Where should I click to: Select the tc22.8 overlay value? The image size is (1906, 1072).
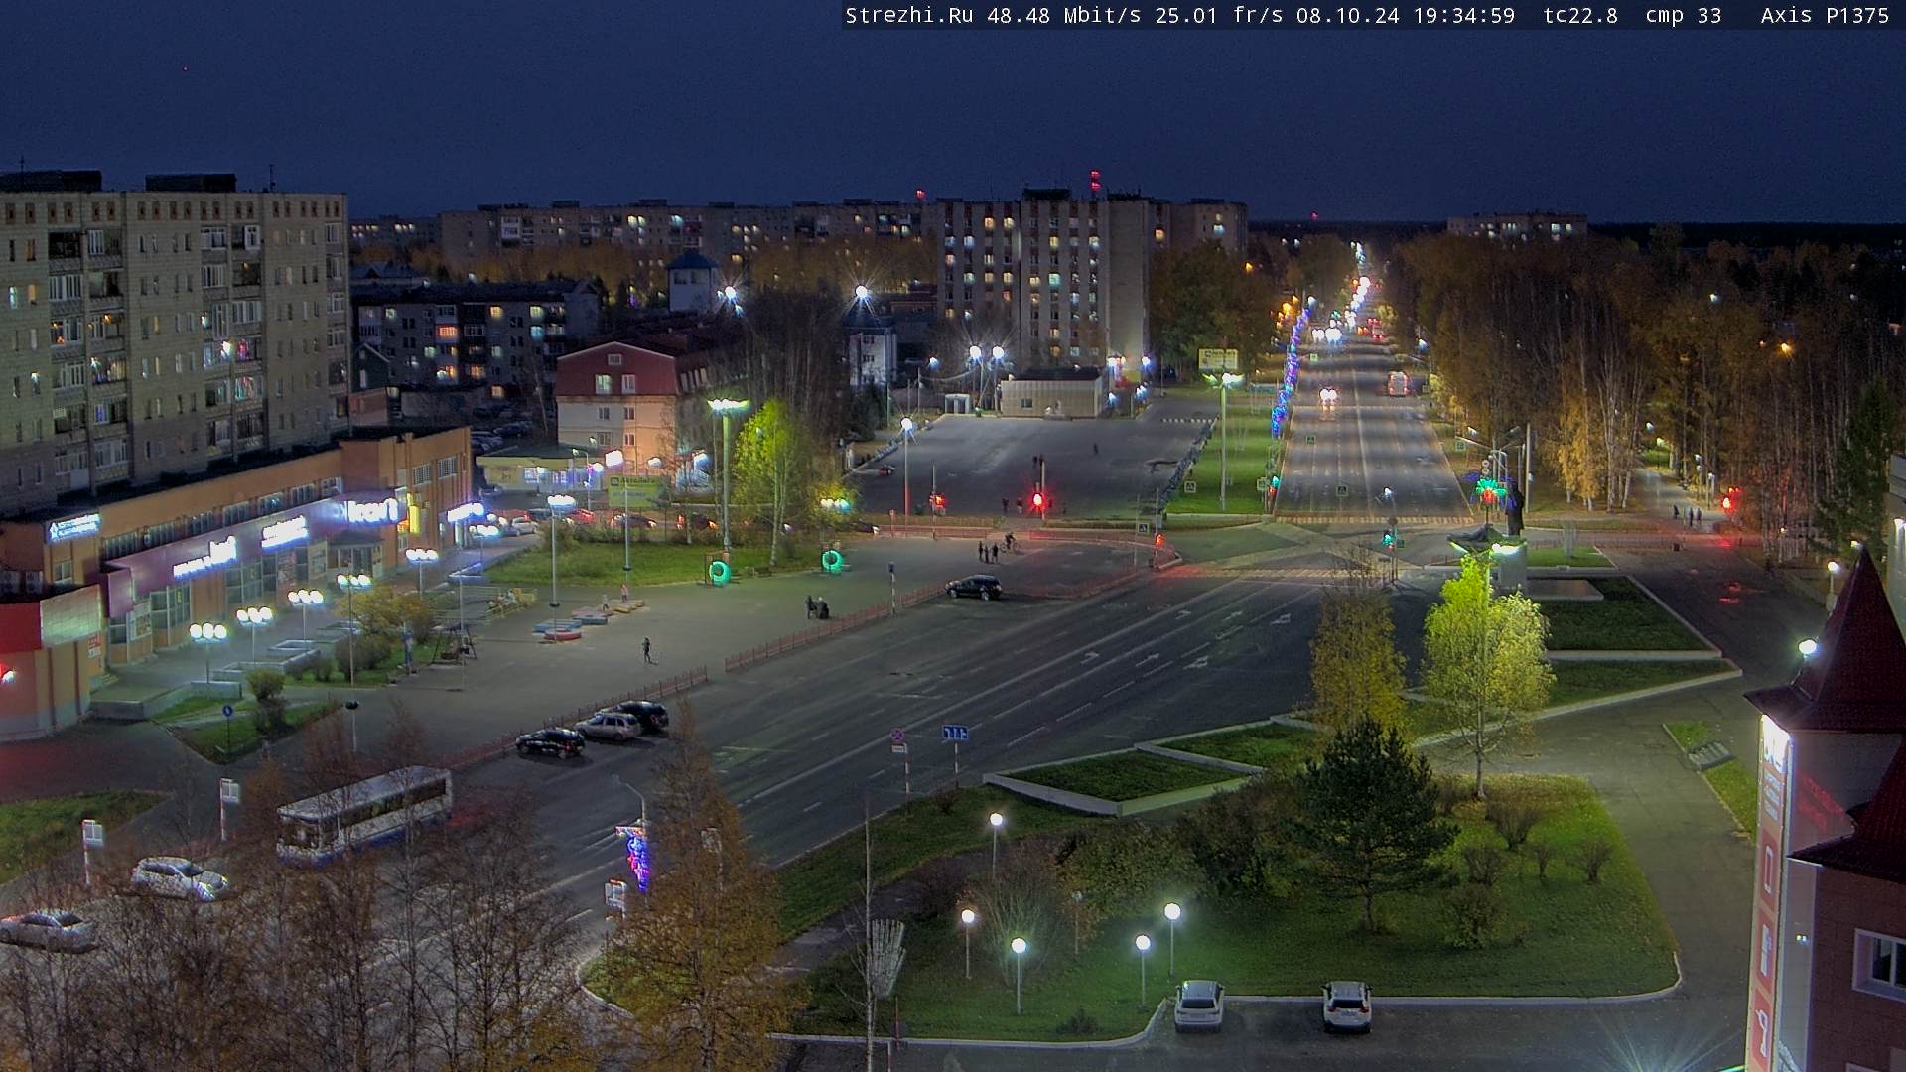(x=1580, y=16)
